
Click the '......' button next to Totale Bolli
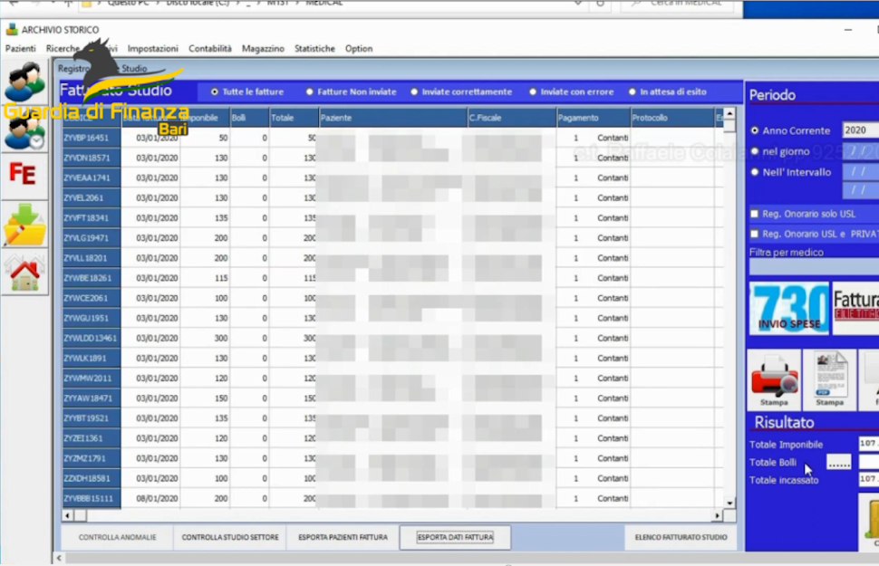pyautogui.click(x=839, y=463)
